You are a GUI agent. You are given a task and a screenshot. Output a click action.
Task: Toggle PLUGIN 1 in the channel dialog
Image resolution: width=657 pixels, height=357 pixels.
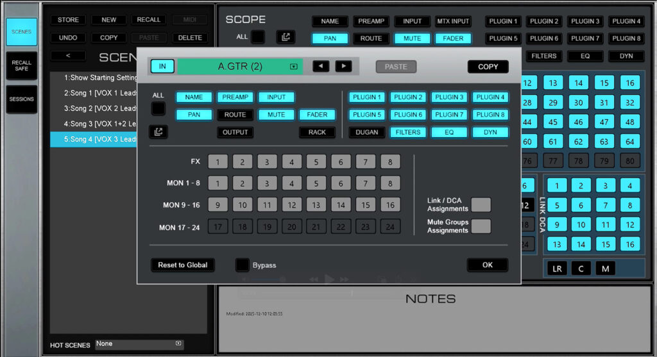(366, 97)
